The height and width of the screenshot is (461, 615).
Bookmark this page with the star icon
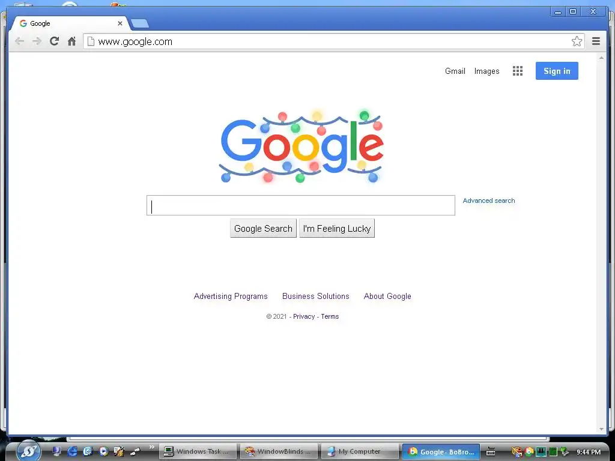tap(577, 41)
